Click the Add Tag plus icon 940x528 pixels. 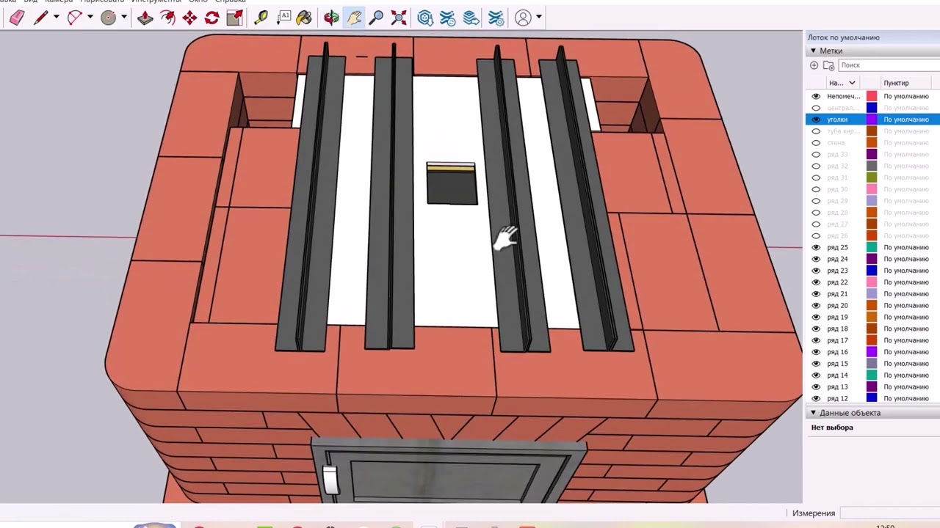point(814,66)
